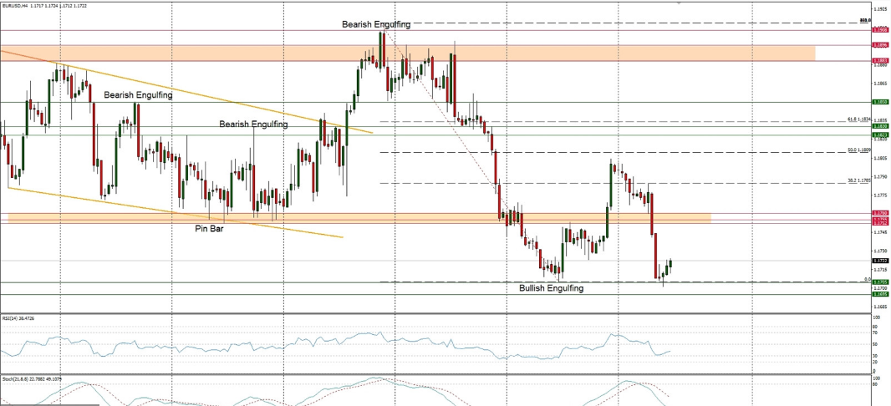Select the Bullish Engulfing text label
This screenshot has height=406, width=891.
click(x=551, y=288)
